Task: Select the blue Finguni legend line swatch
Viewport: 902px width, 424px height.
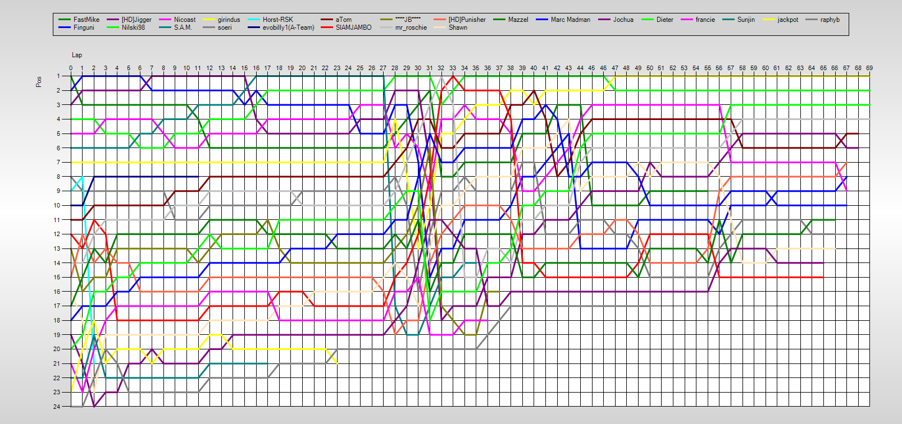Action: (x=65, y=27)
